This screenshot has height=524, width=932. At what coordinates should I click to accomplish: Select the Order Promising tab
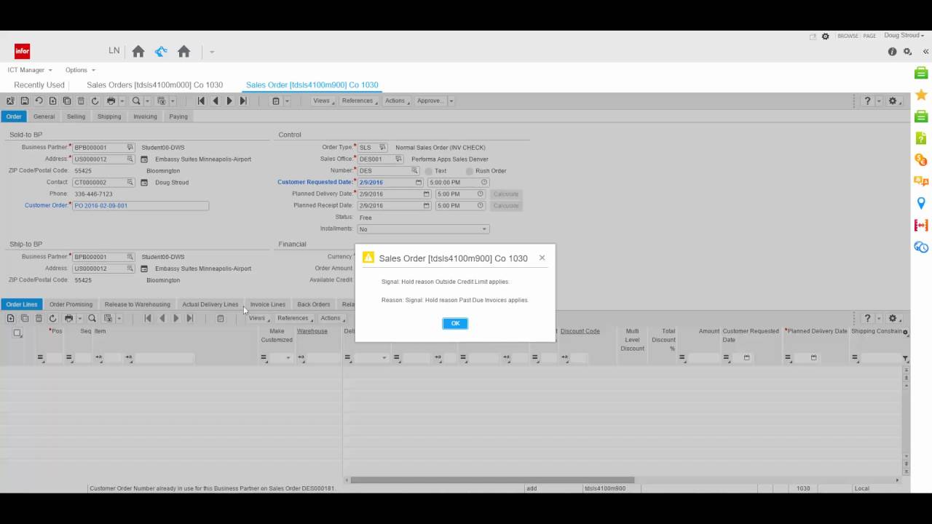pos(71,304)
